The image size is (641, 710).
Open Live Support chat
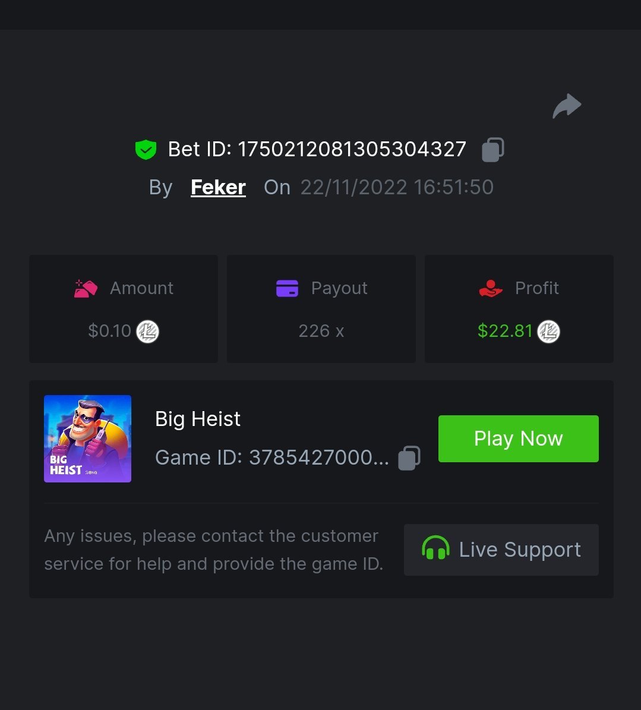[x=501, y=550]
